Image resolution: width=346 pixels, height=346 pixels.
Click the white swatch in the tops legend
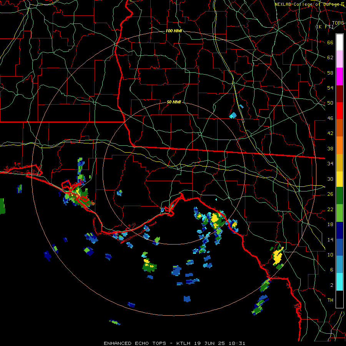point(339,42)
